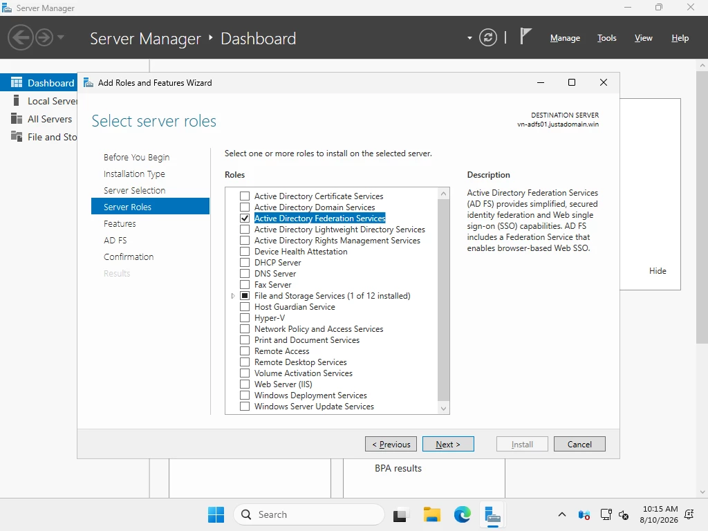The width and height of the screenshot is (708, 531).
Task: Open the Windows Start menu
Action: 216,514
